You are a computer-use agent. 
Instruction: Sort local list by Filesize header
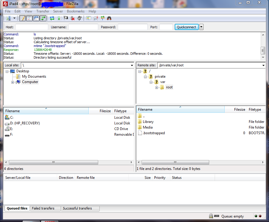100,111
